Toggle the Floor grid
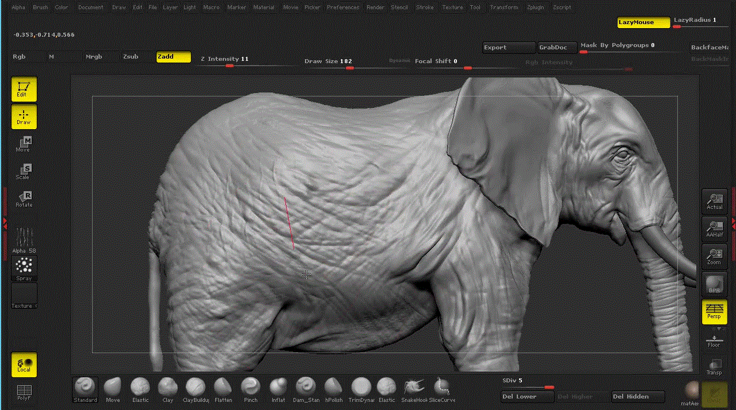736x410 pixels. [714, 339]
